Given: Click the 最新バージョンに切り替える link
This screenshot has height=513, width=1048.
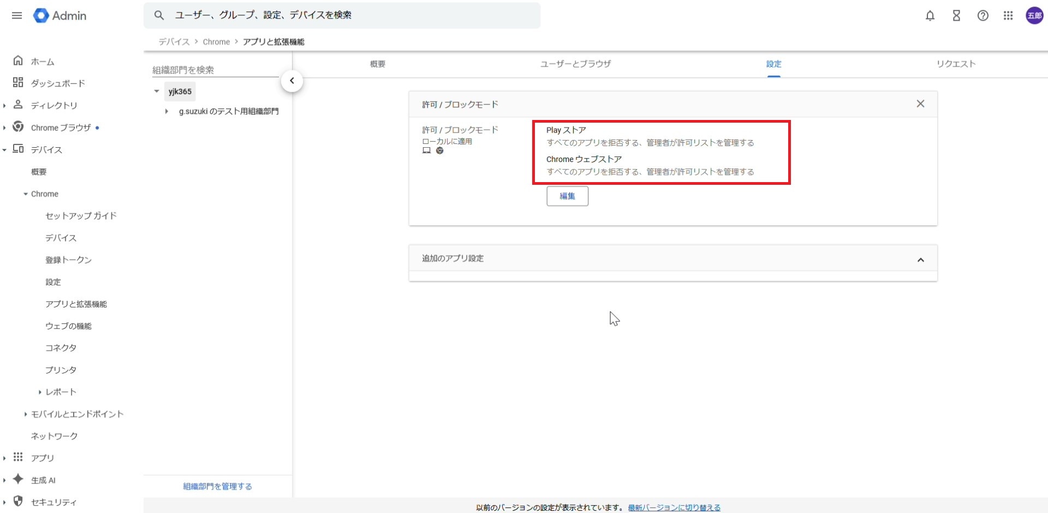Looking at the screenshot, I should pos(674,508).
